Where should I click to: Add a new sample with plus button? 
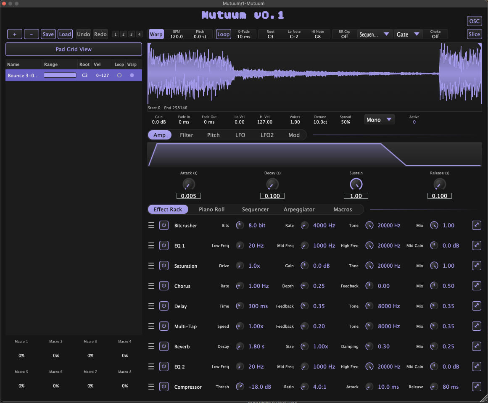coord(15,34)
